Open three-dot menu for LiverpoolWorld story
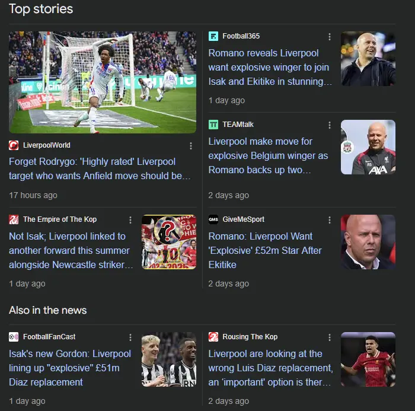This screenshot has height=411, width=415. 191,146
